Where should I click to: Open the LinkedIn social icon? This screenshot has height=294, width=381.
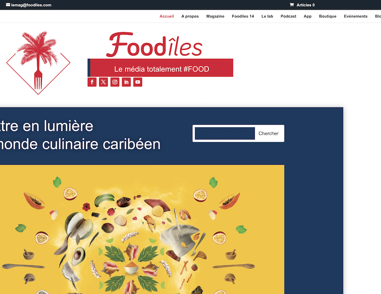[x=126, y=82]
